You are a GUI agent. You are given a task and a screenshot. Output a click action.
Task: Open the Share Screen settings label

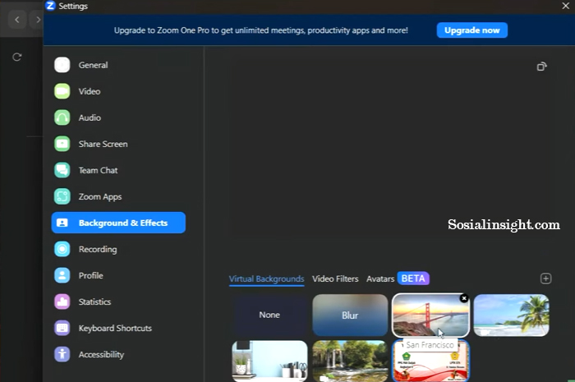pos(103,144)
